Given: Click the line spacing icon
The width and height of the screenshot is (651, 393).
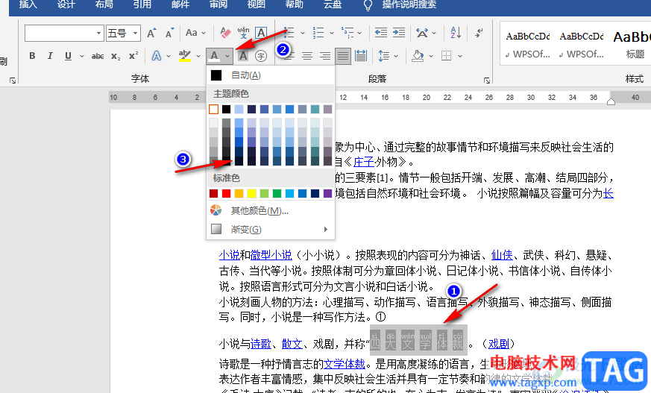Looking at the screenshot, I should pyautogui.click(x=384, y=56).
